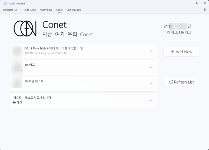
Task: Select the Conet tab
Action: pos(59,10)
